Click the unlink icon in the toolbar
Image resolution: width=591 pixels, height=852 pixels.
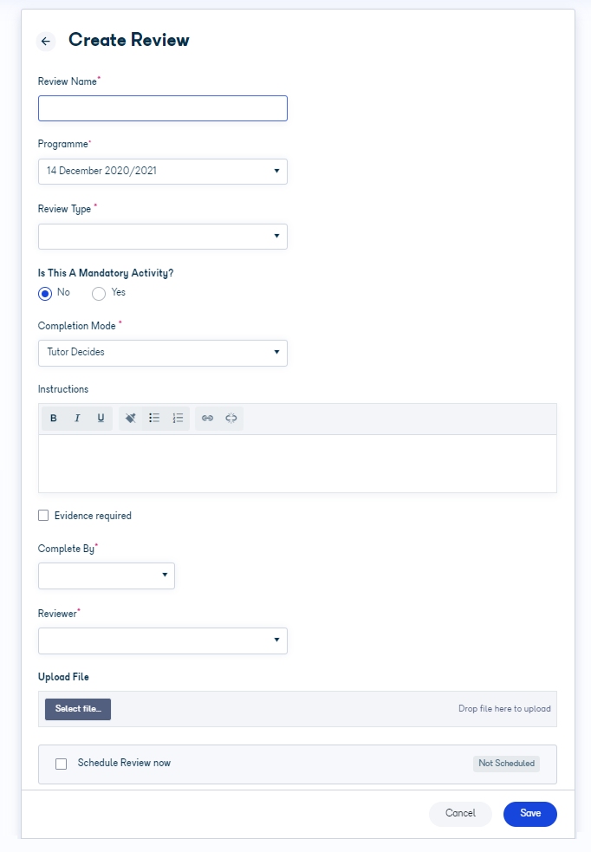[x=231, y=418]
